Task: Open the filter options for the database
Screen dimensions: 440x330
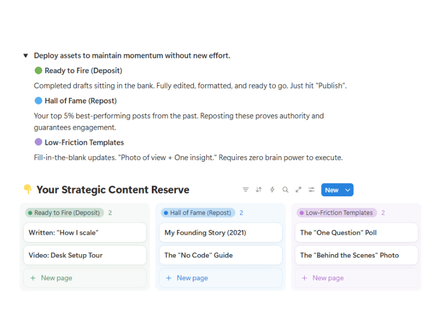Action: [x=245, y=189]
